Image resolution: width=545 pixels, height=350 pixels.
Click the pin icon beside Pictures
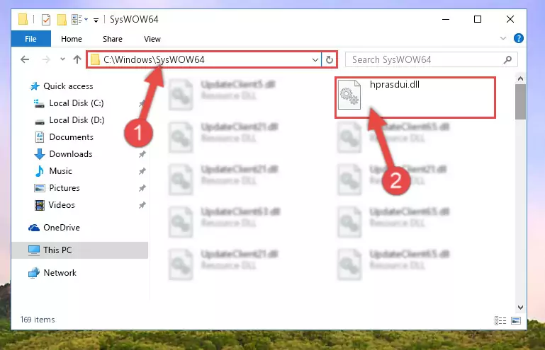142,188
